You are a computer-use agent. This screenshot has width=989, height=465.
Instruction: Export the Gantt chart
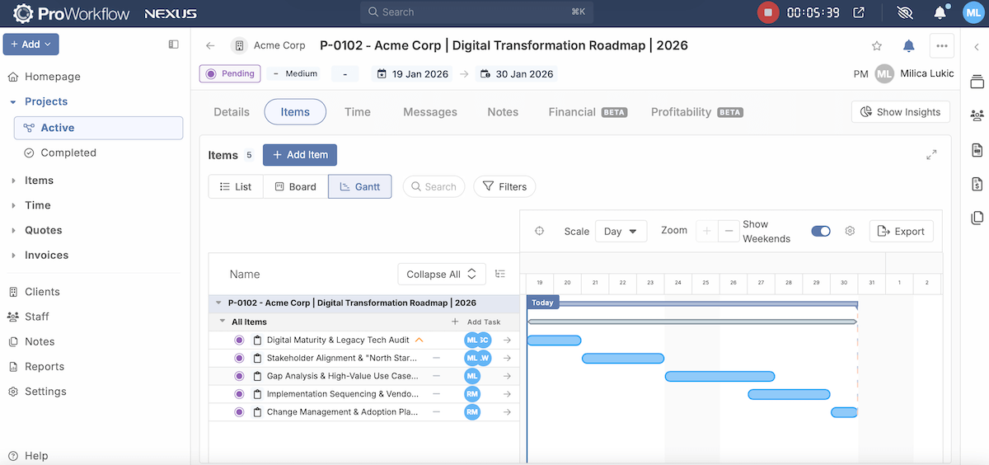pos(902,232)
